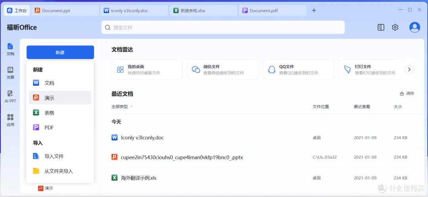
Task: Click the layout panel toggle icon
Action: click(x=381, y=27)
